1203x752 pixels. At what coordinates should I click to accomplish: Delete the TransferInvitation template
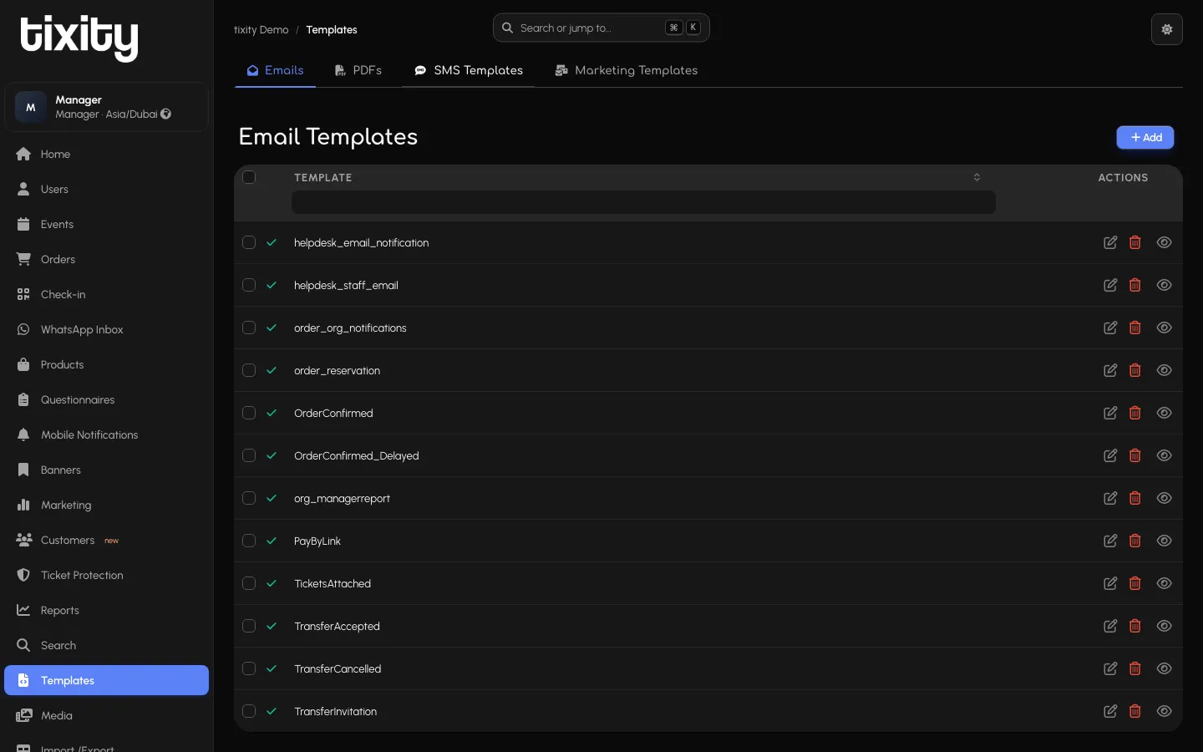pyautogui.click(x=1135, y=711)
